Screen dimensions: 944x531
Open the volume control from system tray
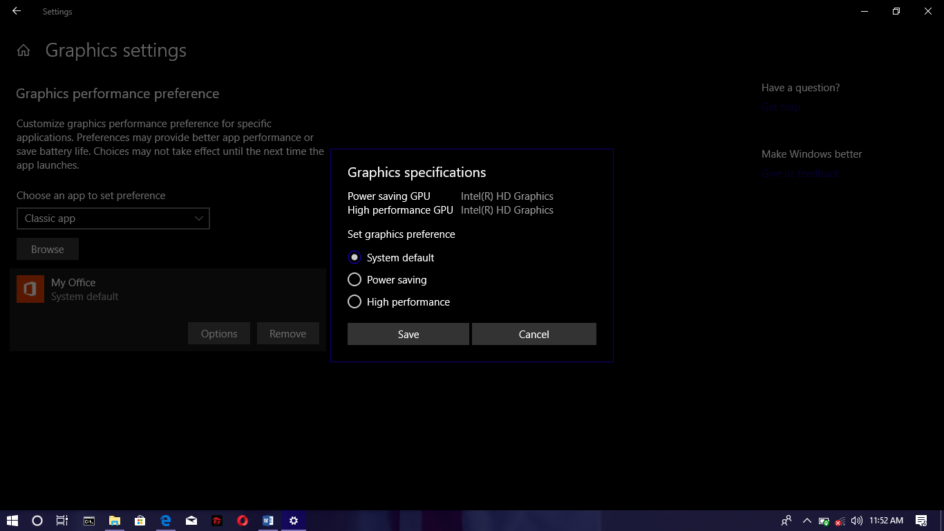[x=856, y=521]
